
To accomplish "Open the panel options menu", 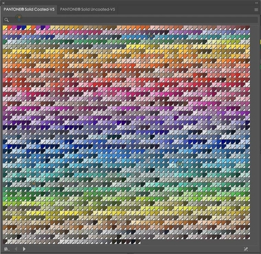I will (x=256, y=10).
